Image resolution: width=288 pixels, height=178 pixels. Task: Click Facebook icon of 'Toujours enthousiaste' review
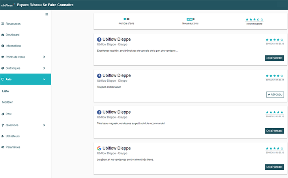(99, 76)
